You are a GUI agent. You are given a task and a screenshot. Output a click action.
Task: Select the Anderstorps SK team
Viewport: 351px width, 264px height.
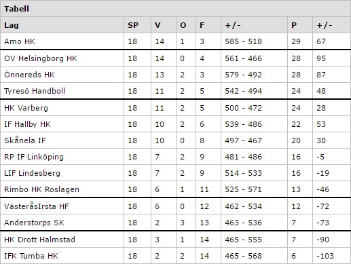pyautogui.click(x=34, y=223)
